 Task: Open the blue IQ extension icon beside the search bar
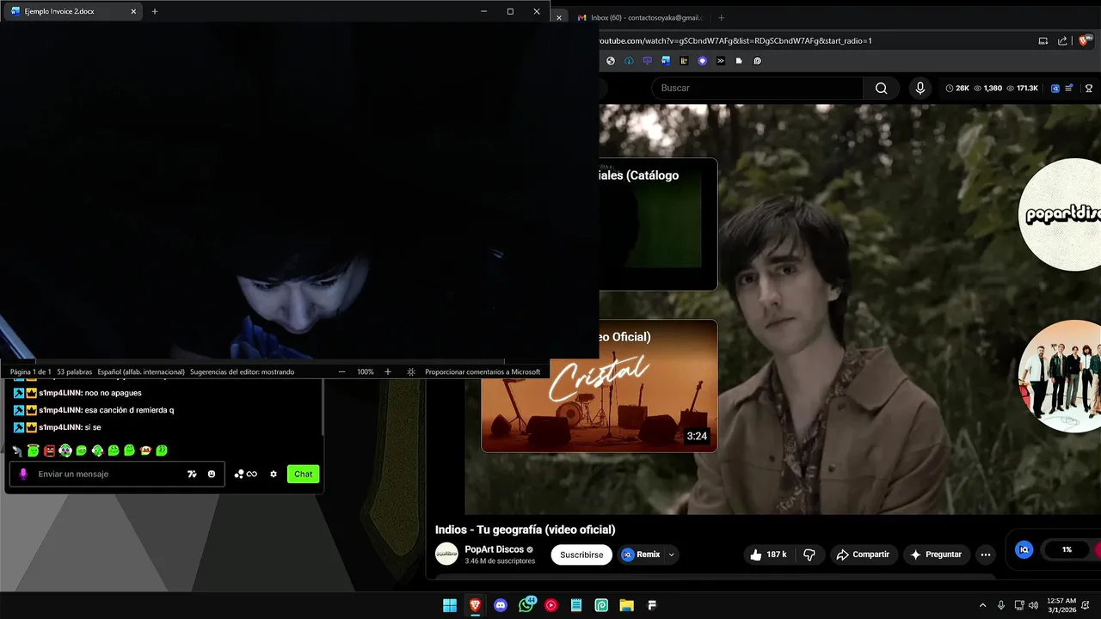(x=1055, y=88)
